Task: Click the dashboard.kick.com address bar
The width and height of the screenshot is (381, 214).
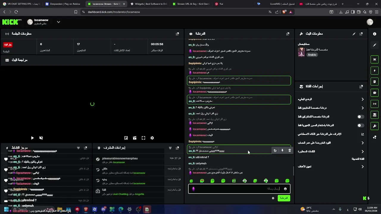Action: tap(173, 12)
